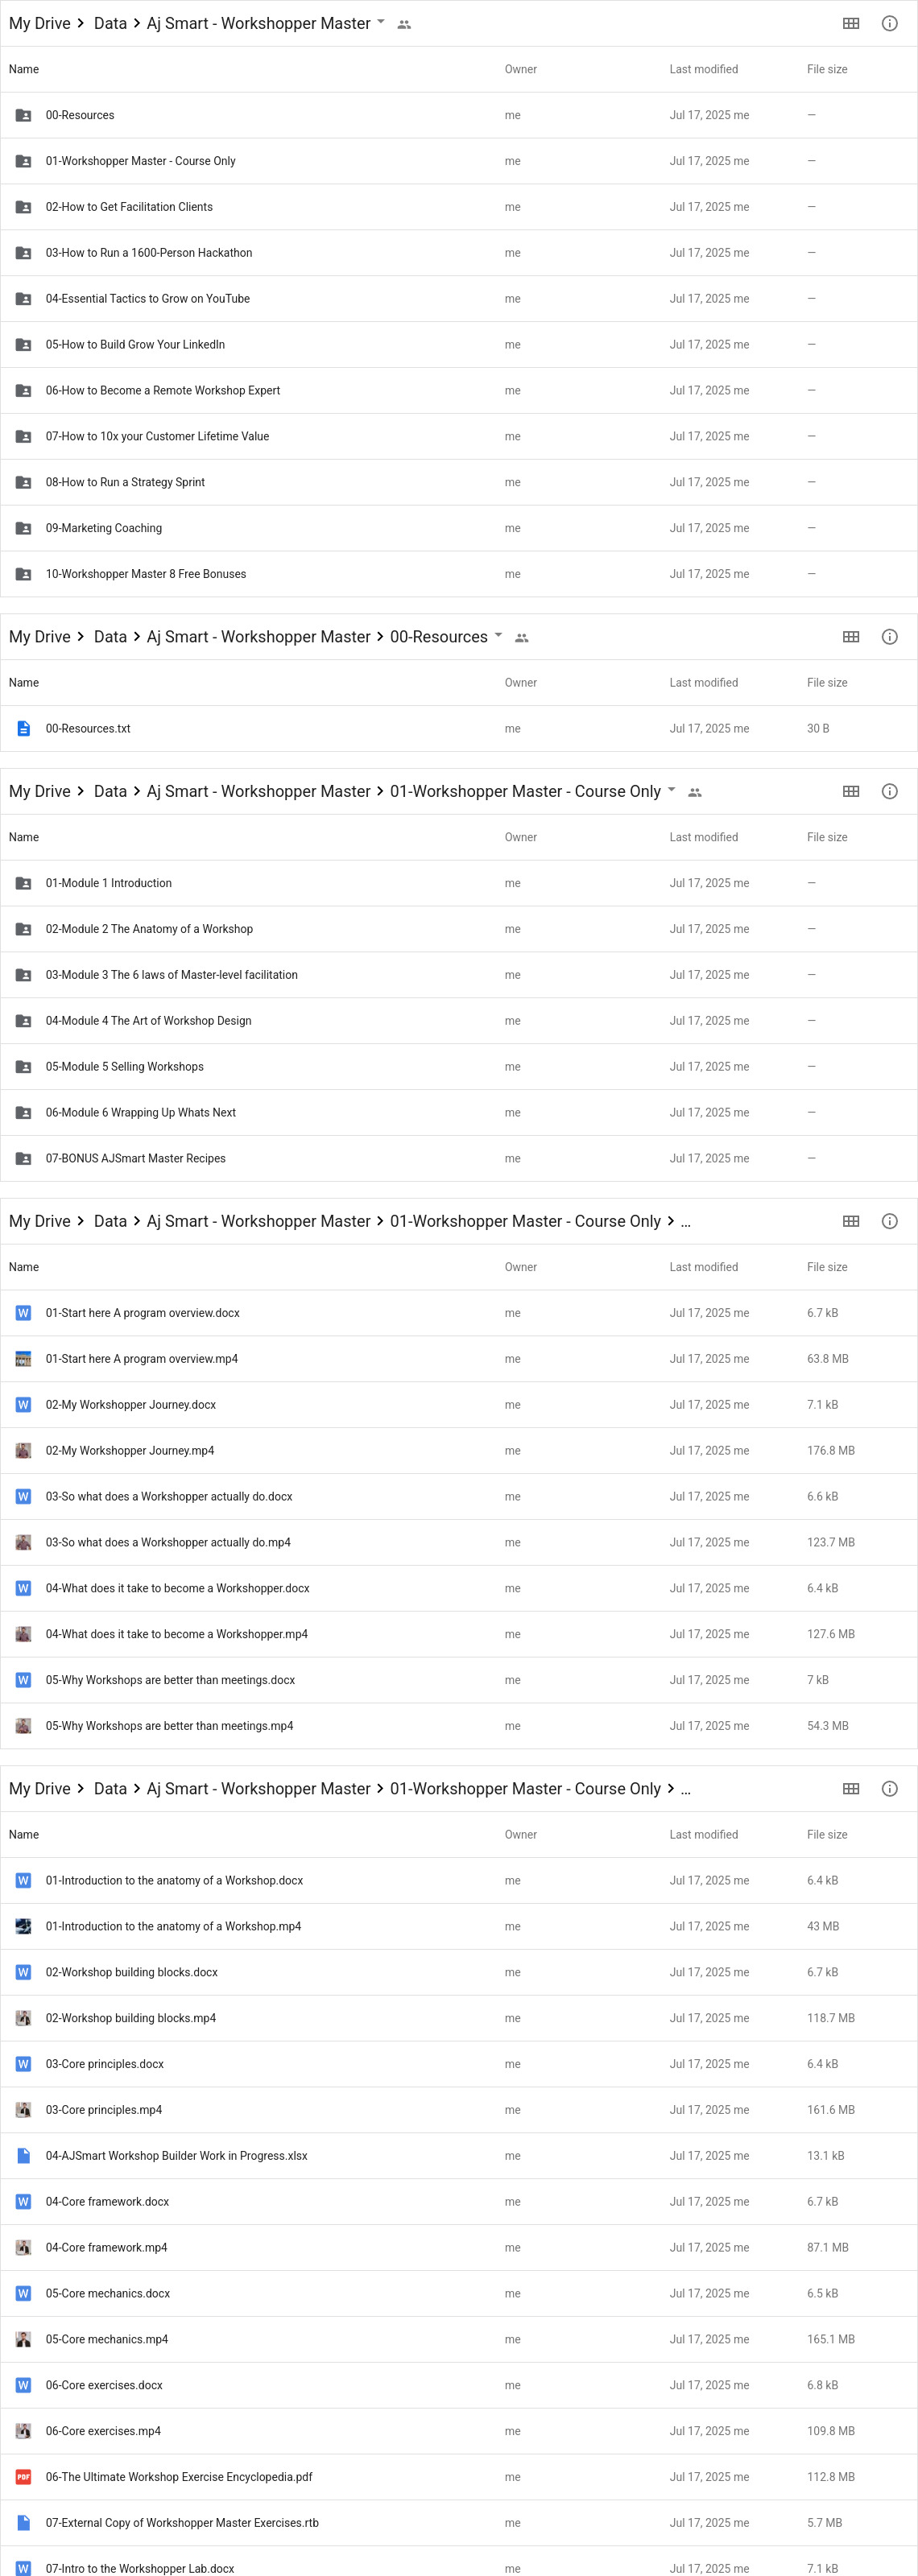This screenshot has height=2576, width=918.
Task: Click folder icon of 05-Module 5 Selling Workshops
Action: coord(23,1067)
